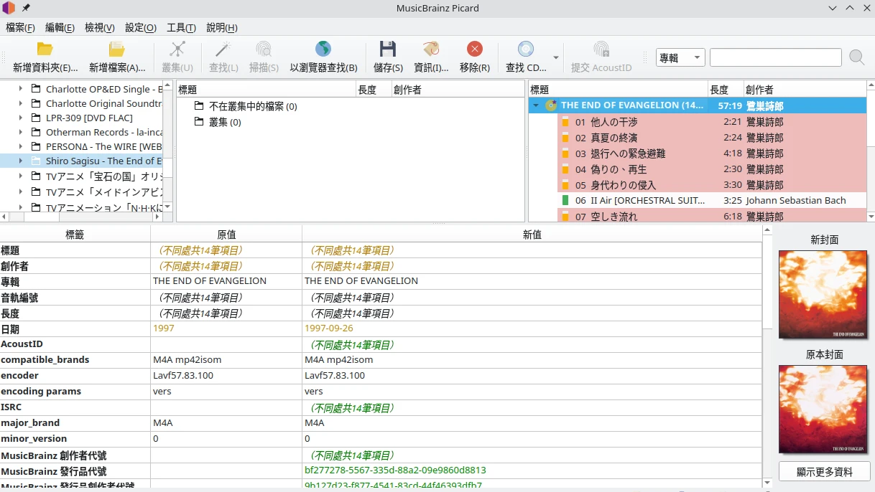Select track 06 II Air Orchestral Suite
The height and width of the screenshot is (492, 875).
click(647, 201)
